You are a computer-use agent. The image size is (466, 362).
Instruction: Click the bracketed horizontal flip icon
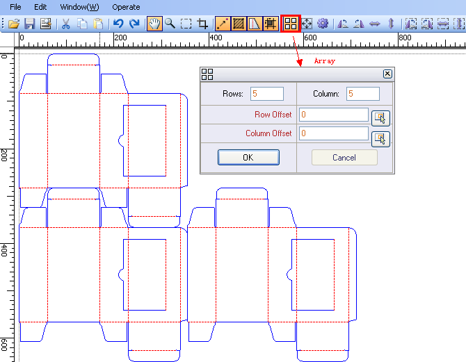443,24
